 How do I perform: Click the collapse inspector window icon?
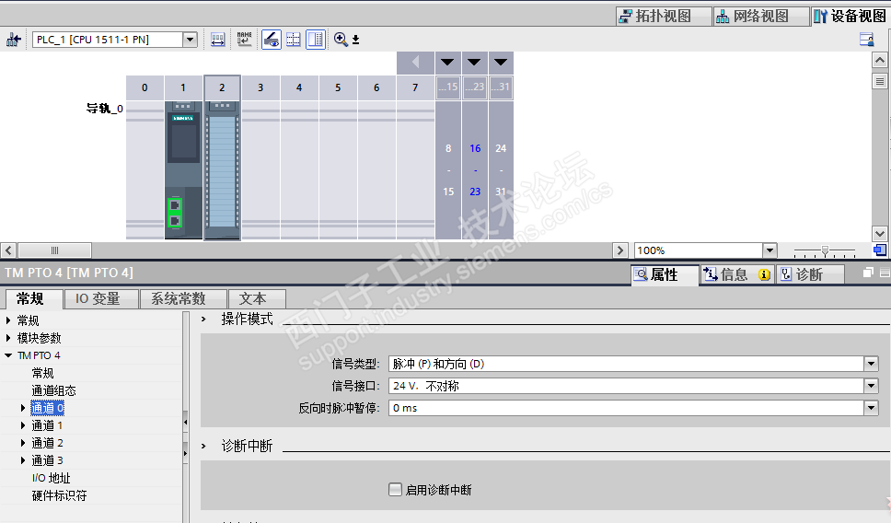coord(885,273)
